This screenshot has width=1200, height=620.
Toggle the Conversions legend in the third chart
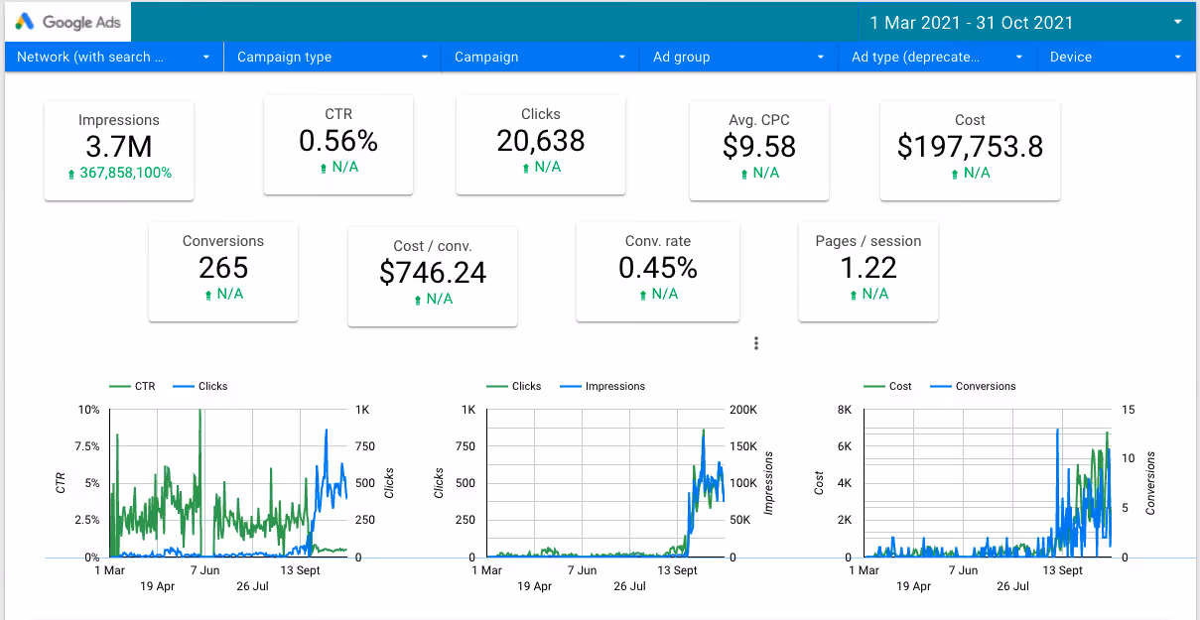(x=973, y=386)
